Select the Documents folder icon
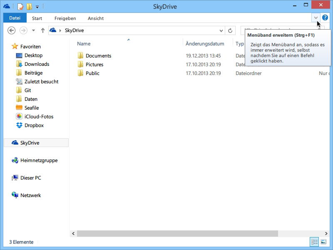The width and height of the screenshot is (333, 250). click(x=80, y=56)
